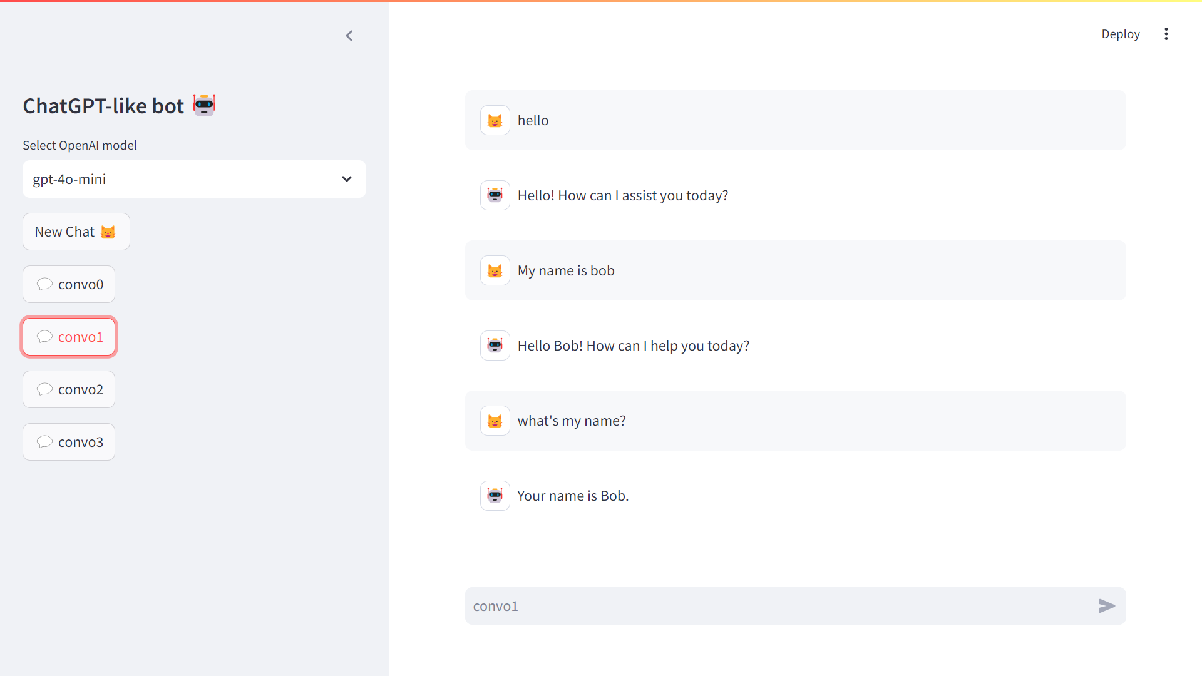Open the convo3 conversation

[69, 442]
